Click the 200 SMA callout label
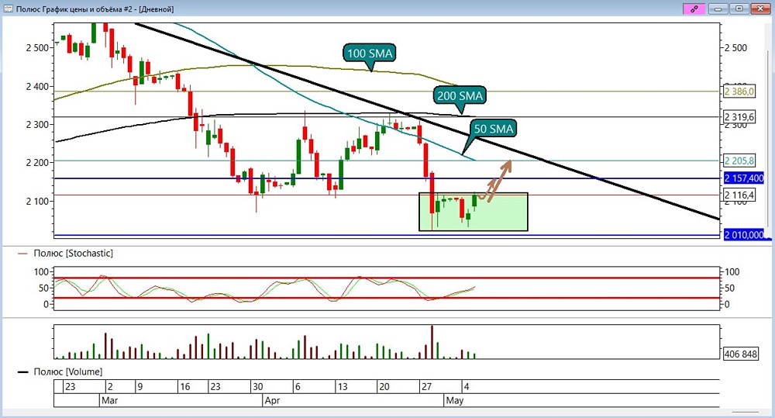 pyautogui.click(x=460, y=95)
